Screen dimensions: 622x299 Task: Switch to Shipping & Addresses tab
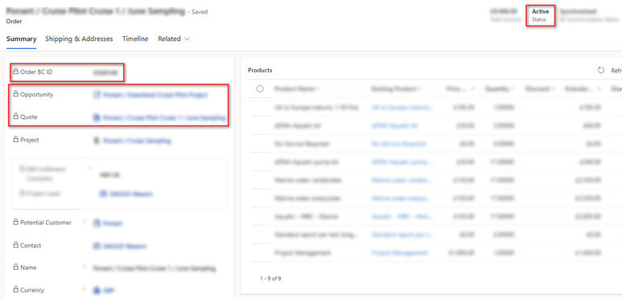[79, 39]
